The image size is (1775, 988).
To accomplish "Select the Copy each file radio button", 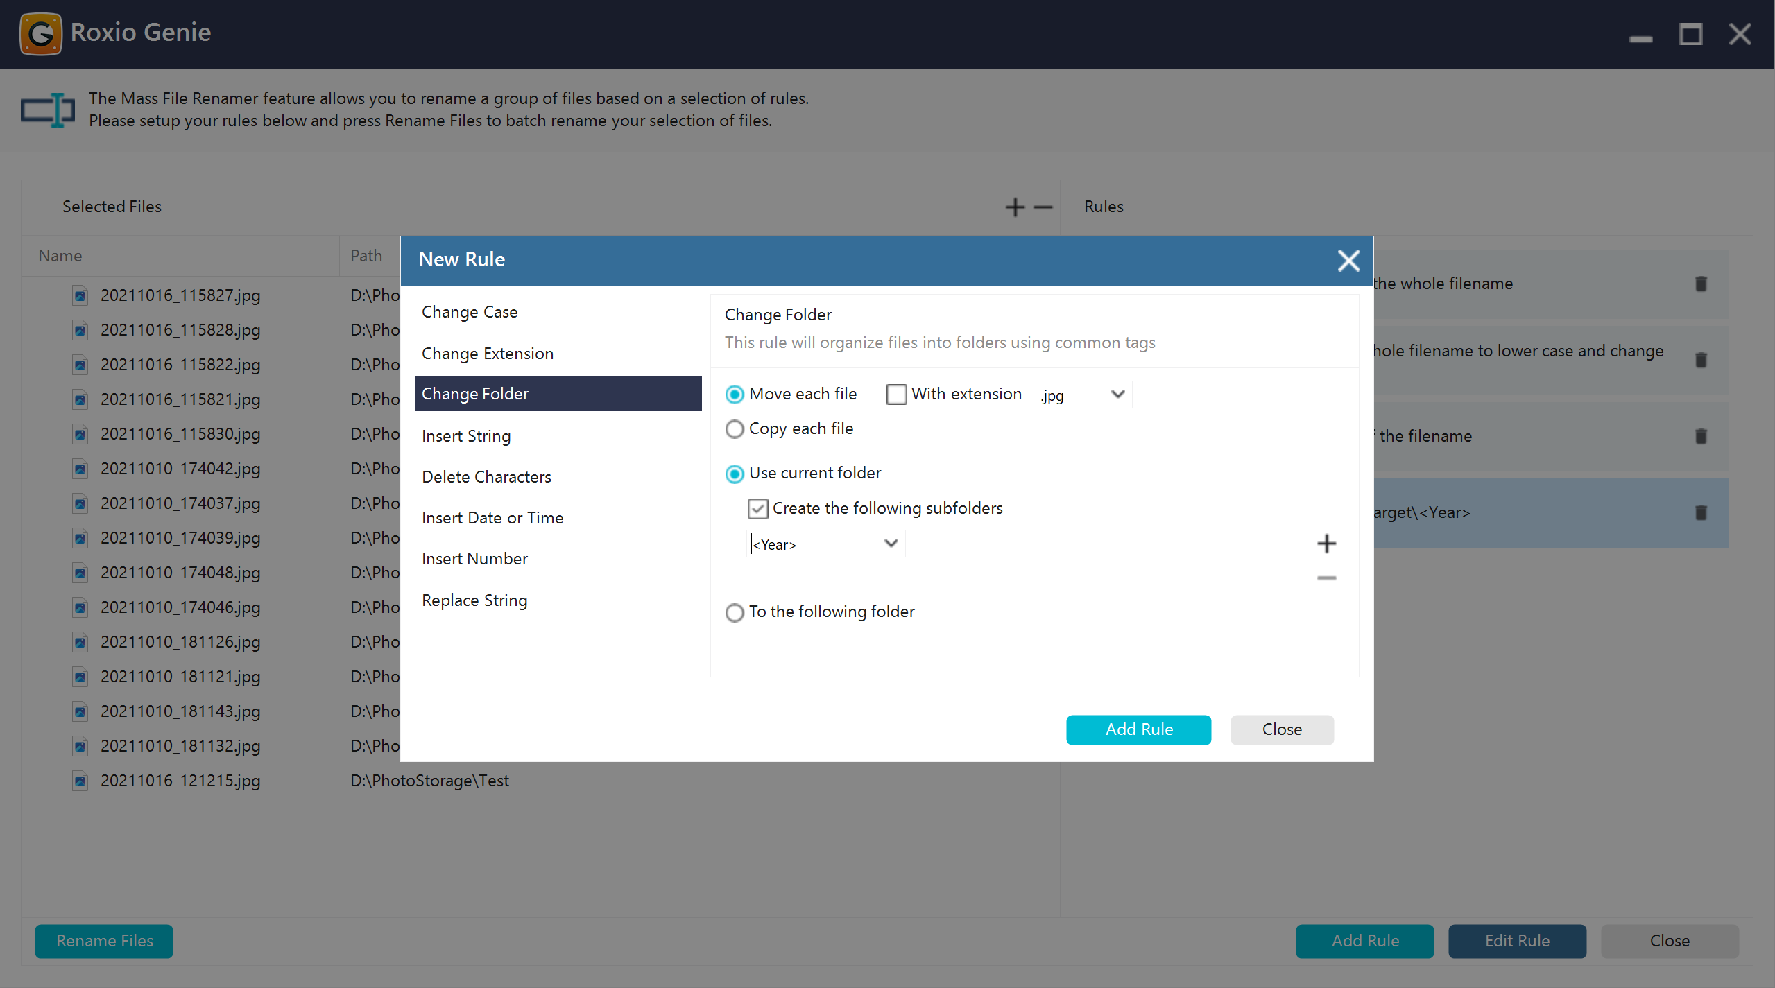I will [735, 429].
